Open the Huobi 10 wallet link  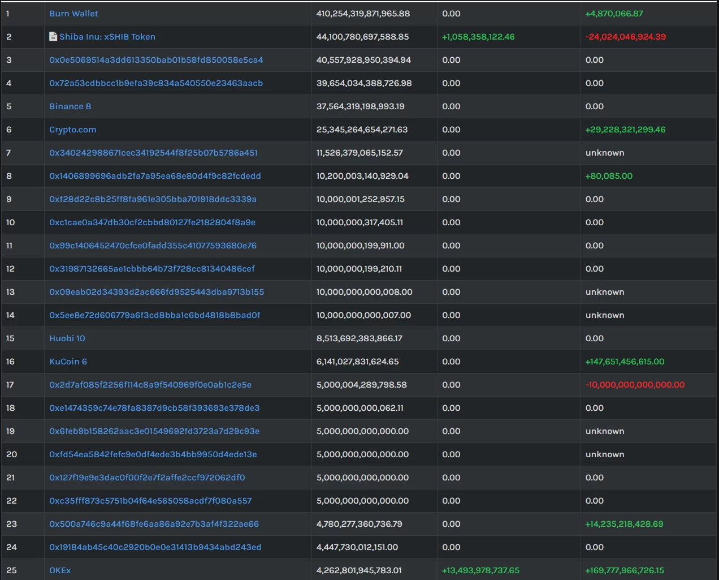(x=67, y=338)
